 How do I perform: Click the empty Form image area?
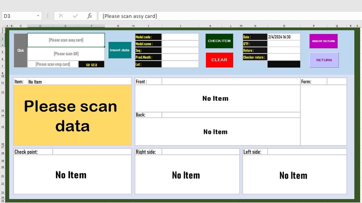pyautogui.click(x=324, y=115)
